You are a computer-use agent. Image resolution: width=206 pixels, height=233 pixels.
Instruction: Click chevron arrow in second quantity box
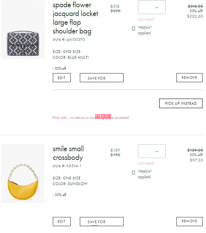pos(157,152)
